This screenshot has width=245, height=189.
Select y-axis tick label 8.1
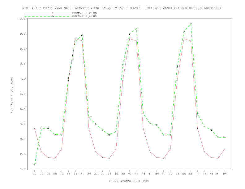[x=23, y=64]
